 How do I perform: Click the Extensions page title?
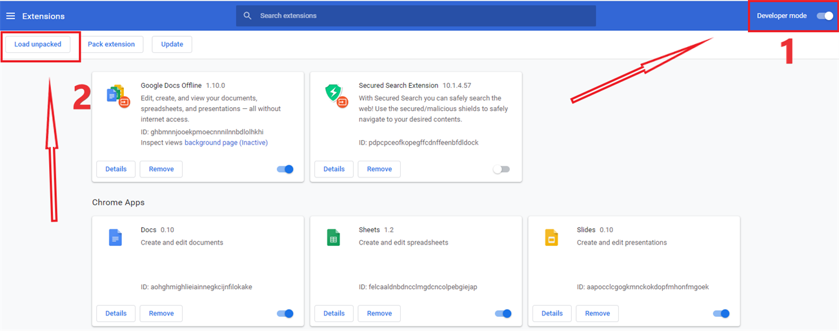[x=43, y=16]
